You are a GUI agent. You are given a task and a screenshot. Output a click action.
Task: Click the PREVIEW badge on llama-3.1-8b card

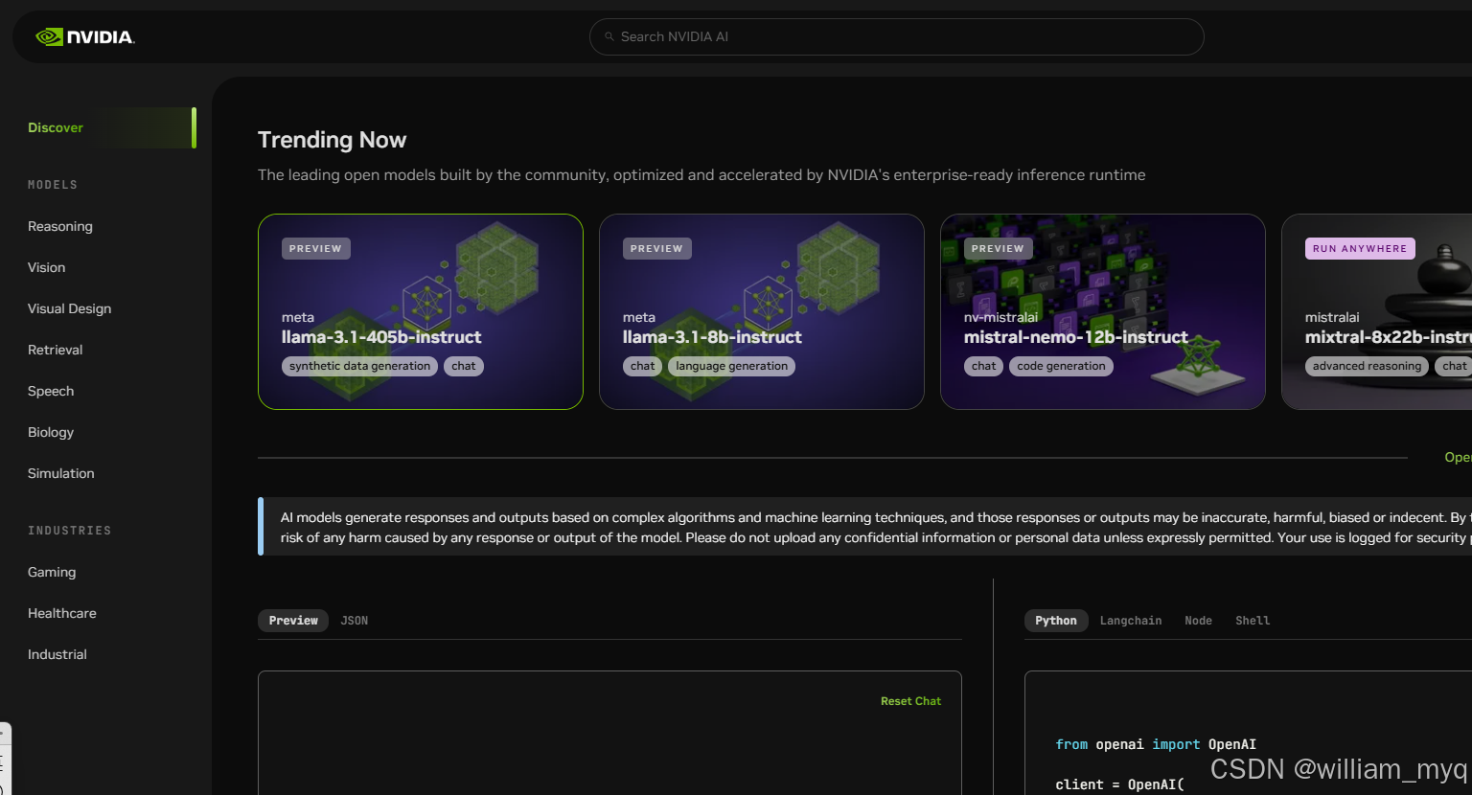pos(657,248)
